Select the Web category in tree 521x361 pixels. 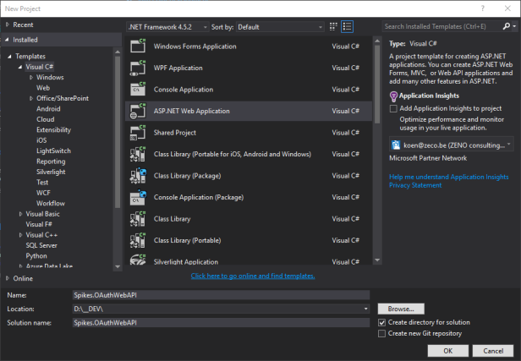point(43,88)
